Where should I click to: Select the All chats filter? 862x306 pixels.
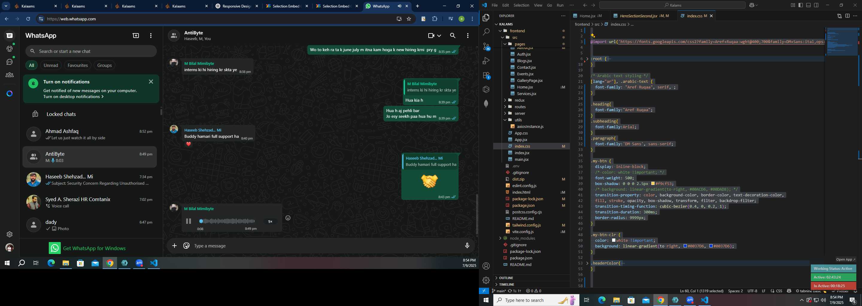(31, 65)
